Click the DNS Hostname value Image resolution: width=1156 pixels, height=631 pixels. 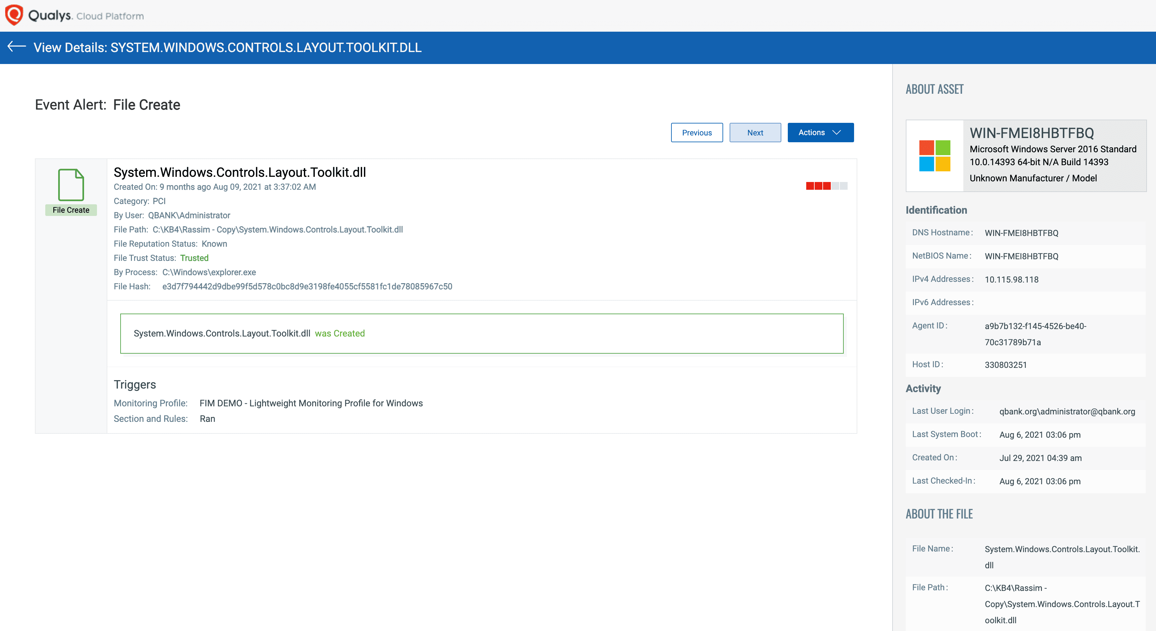pos(1022,233)
